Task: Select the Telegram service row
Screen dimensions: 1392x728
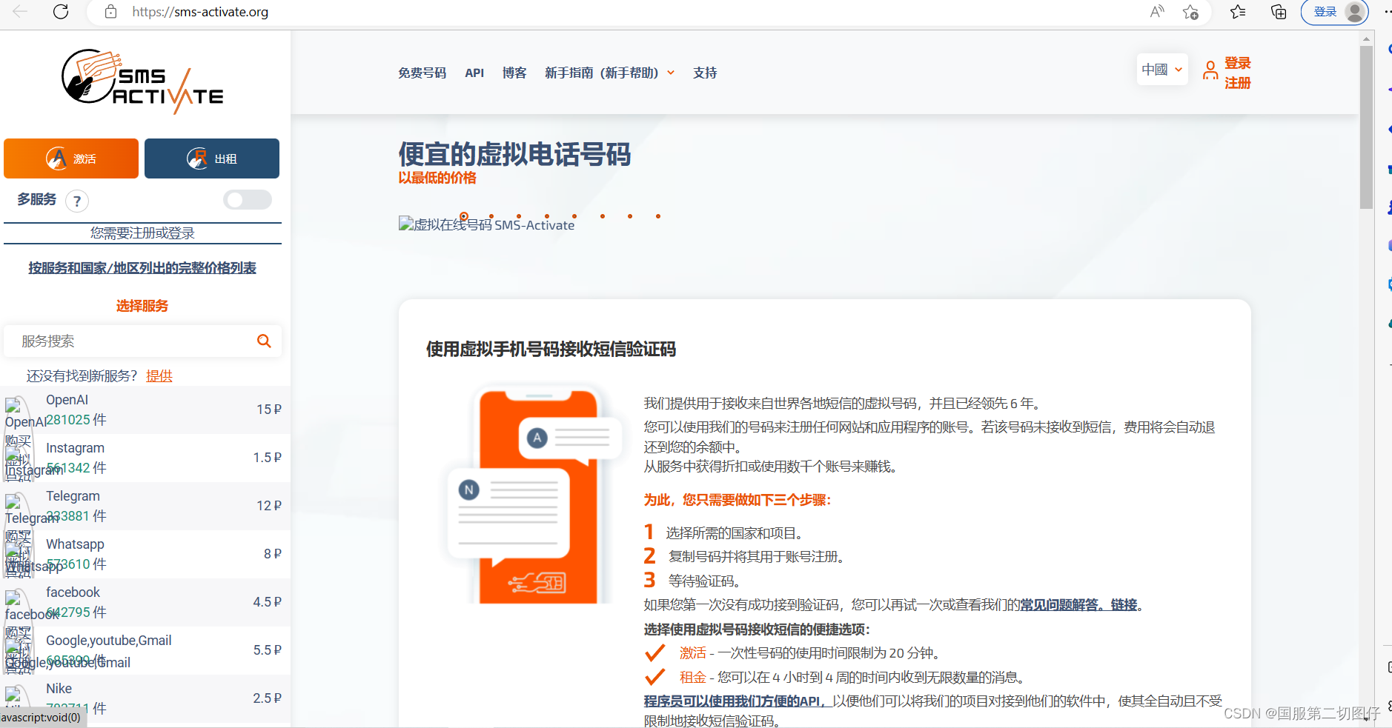Action: [145, 506]
